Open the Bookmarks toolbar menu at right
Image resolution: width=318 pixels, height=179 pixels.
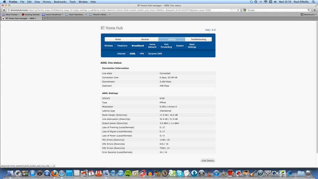309,15
